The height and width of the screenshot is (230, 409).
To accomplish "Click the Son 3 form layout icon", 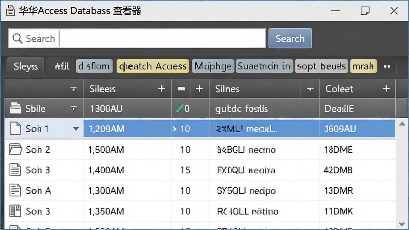I will 15,211.
